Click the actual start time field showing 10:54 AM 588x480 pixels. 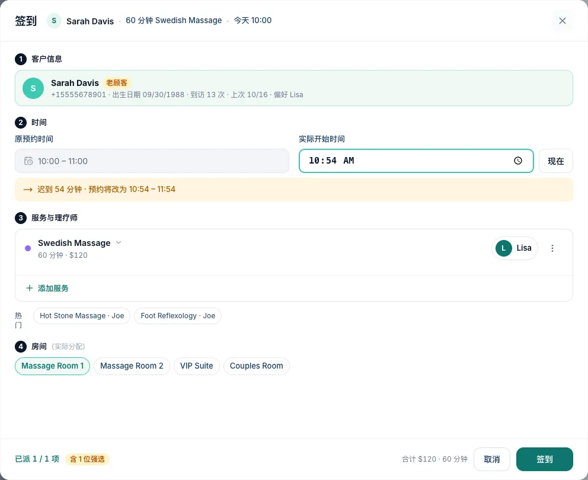click(x=416, y=161)
